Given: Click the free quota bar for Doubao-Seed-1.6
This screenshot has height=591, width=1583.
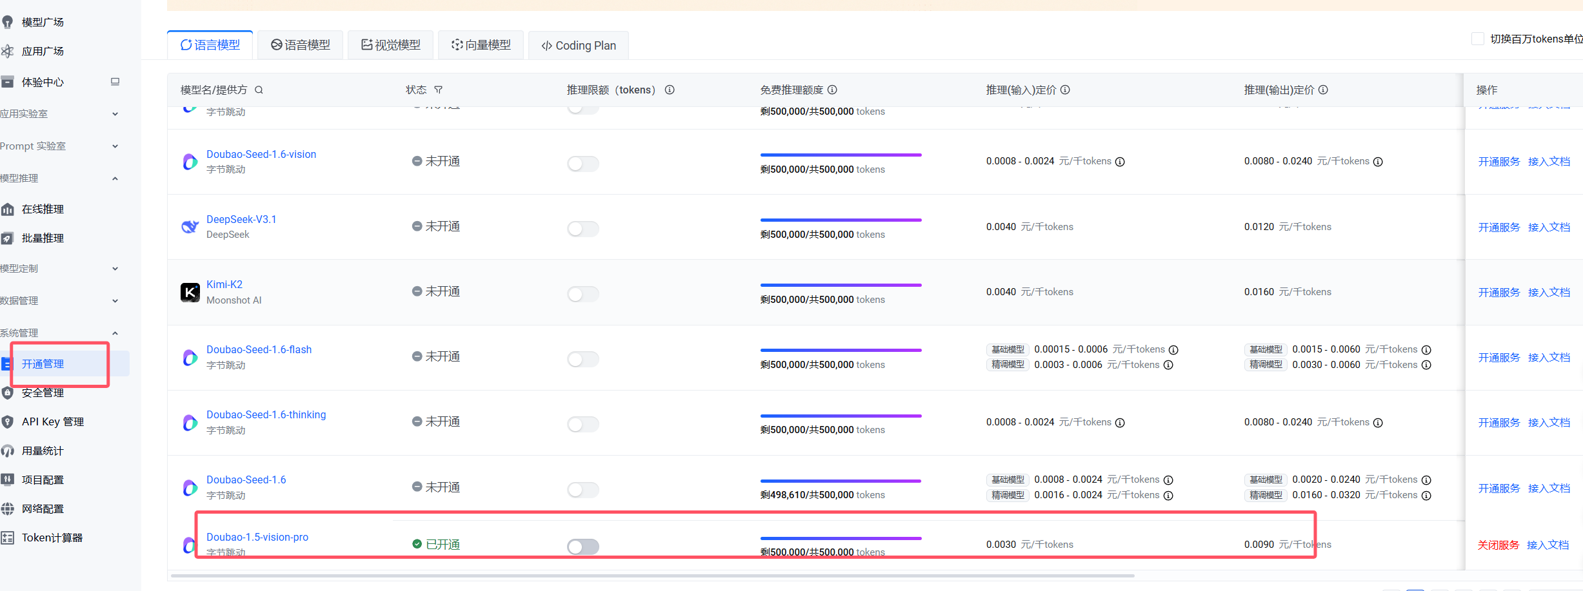Looking at the screenshot, I should [841, 481].
